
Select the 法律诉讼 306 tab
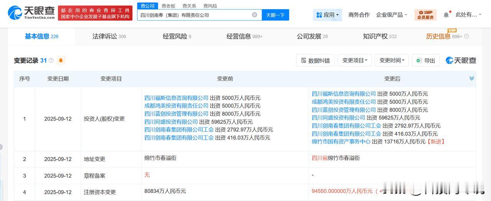tap(109, 36)
